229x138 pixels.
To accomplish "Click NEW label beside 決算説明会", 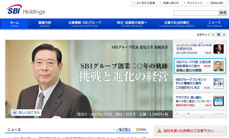I will coord(208,53).
